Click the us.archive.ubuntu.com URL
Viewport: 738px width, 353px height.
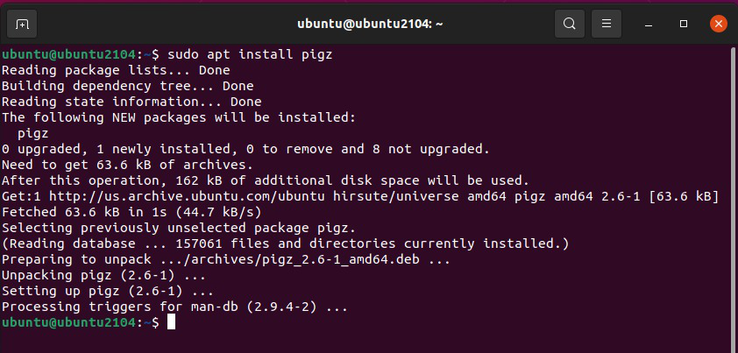point(153,196)
